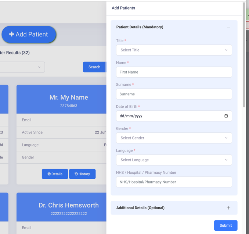Click the Additional Details (Optional) heading
Viewport: 249px width, 234px height.
tap(140, 208)
